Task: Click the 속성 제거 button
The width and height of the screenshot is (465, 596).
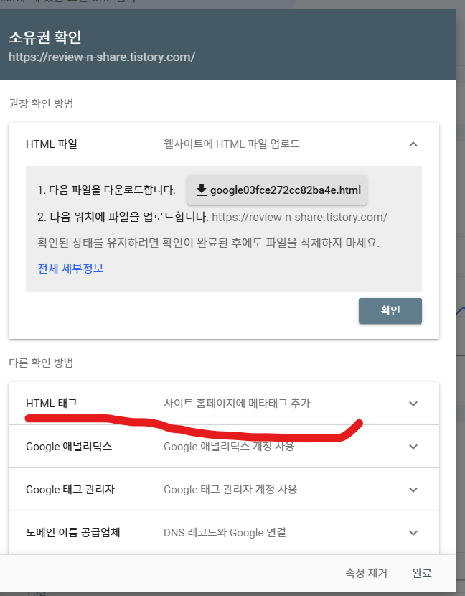Action: (x=366, y=573)
